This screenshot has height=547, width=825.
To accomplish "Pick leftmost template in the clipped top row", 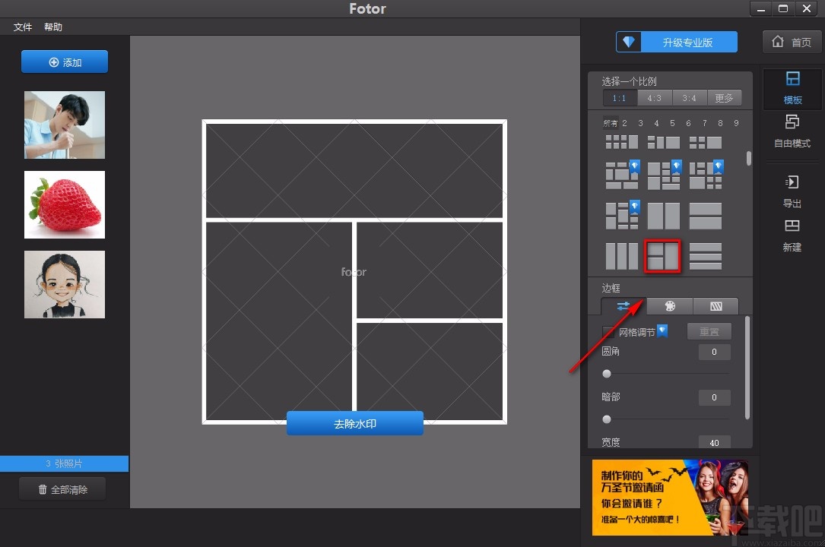I will click(x=621, y=142).
